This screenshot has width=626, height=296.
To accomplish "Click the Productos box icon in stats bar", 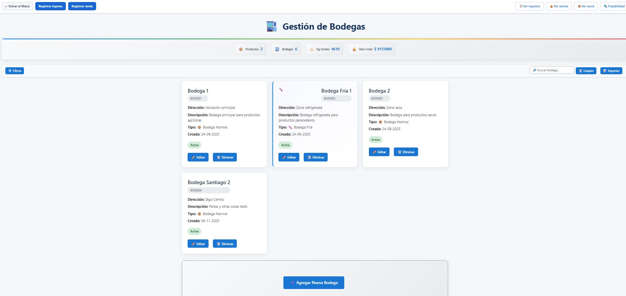I will pyautogui.click(x=241, y=49).
